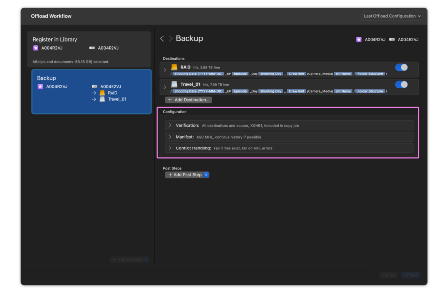This screenshot has height=293, width=448.
Task: Select the Backup activity card
Action: point(91,92)
